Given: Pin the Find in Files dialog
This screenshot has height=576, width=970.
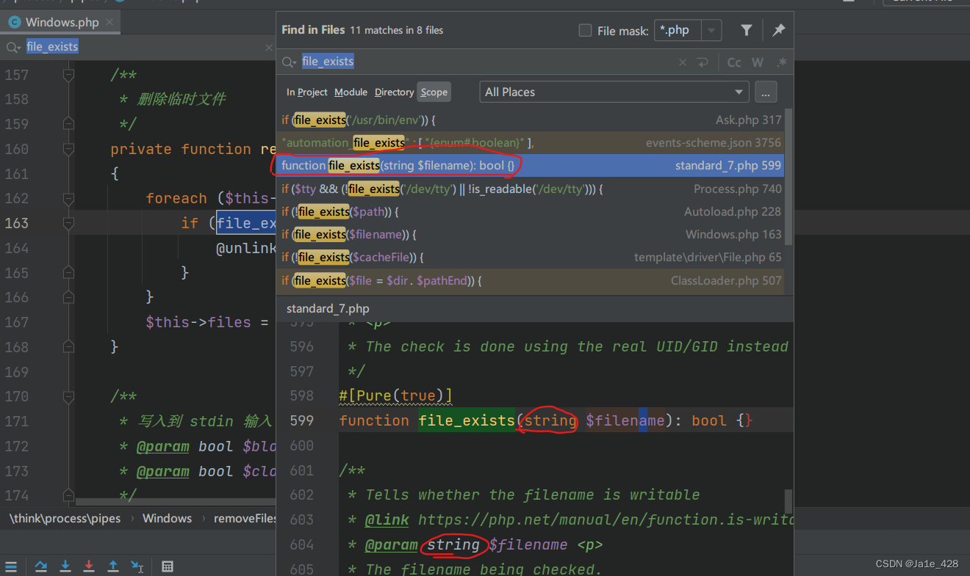Looking at the screenshot, I should pyautogui.click(x=778, y=30).
